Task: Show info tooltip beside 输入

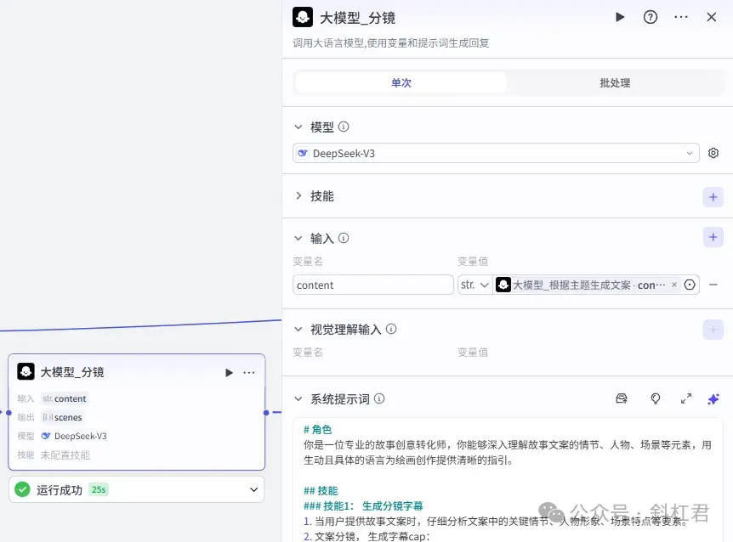Action: click(344, 238)
